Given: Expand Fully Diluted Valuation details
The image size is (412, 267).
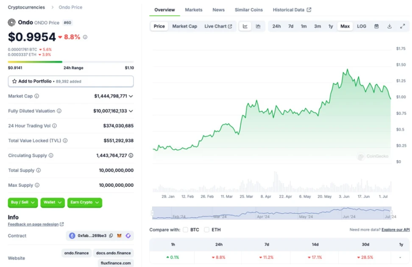Looking at the screenshot, I should (131, 111).
